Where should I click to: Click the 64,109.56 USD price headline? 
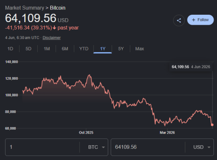[37, 18]
